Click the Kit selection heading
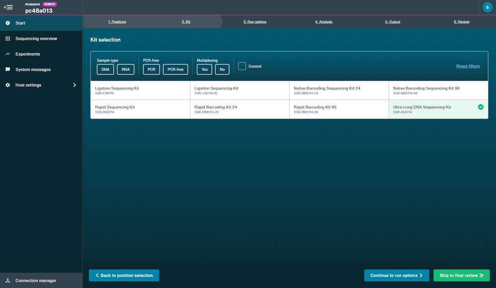Screen dimensions: 496x288 click(x=105, y=40)
